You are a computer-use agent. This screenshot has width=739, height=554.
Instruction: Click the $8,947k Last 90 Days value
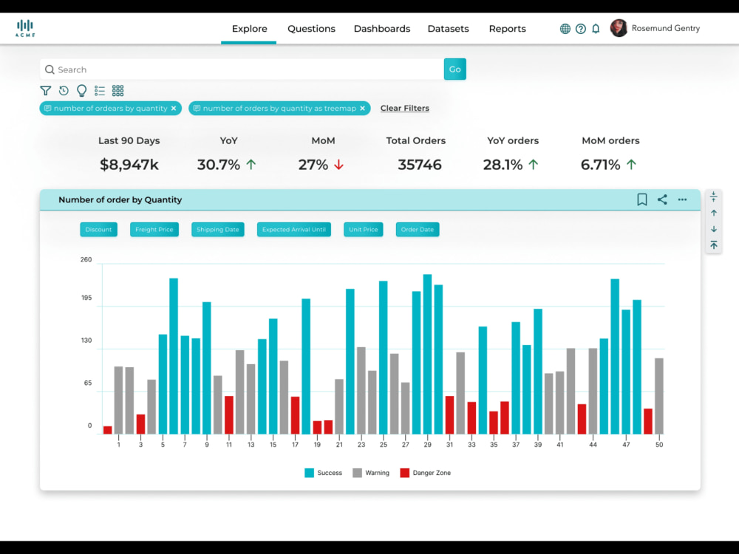click(x=129, y=165)
